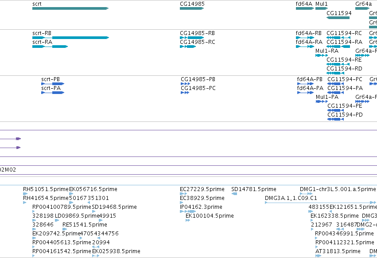Select the 212967 feature
Viewport: 377px width, 258px height.
point(312,229)
